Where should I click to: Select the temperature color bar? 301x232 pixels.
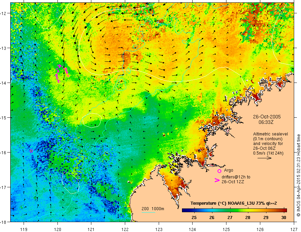tap(234, 210)
